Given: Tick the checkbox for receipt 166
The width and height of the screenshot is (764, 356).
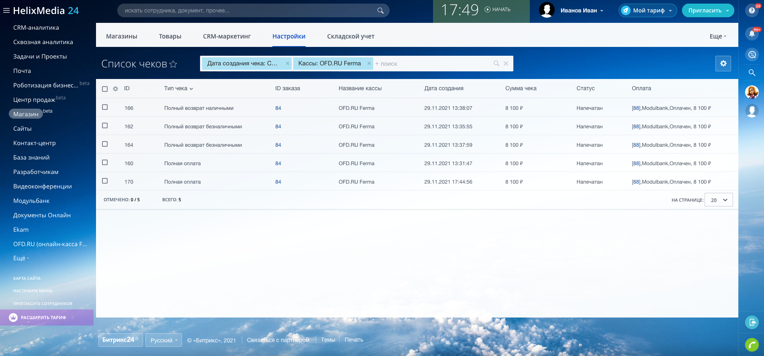Looking at the screenshot, I should (x=105, y=107).
